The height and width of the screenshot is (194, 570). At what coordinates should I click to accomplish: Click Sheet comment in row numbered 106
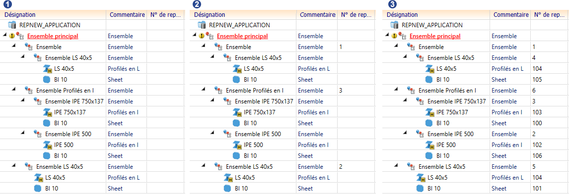click(499, 156)
